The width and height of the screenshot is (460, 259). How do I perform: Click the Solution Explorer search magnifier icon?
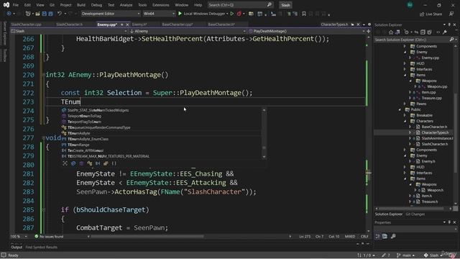[451, 40]
